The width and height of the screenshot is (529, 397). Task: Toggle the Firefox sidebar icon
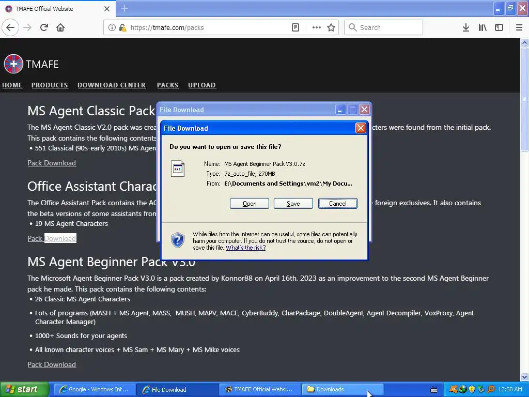point(499,27)
